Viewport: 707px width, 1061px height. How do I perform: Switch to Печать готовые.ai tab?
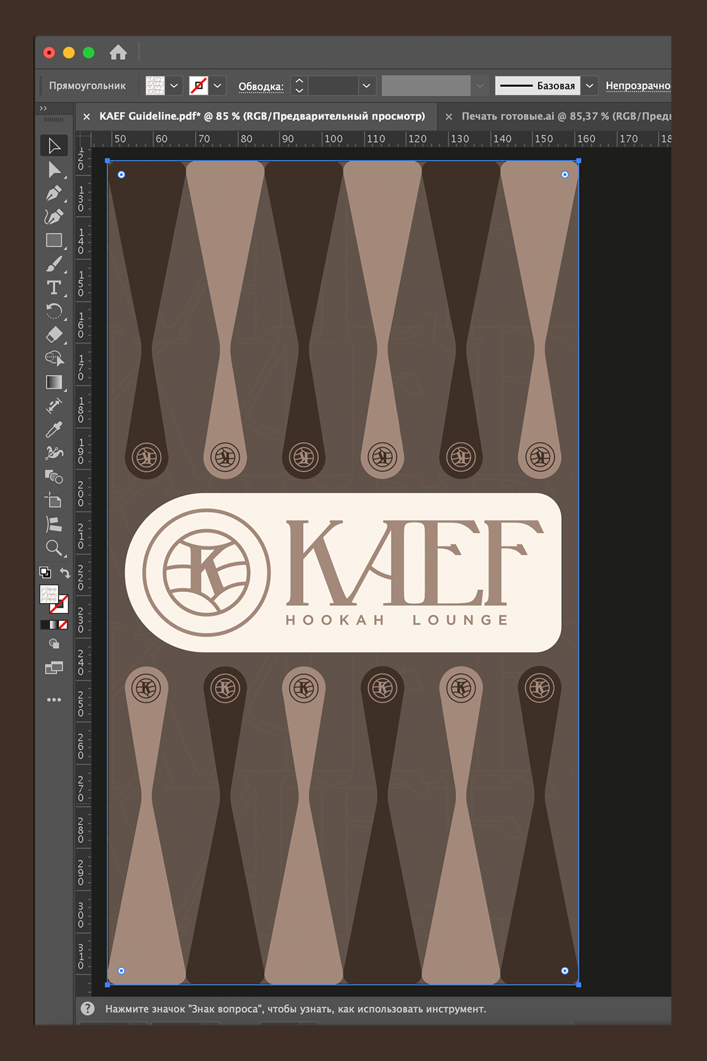566,116
